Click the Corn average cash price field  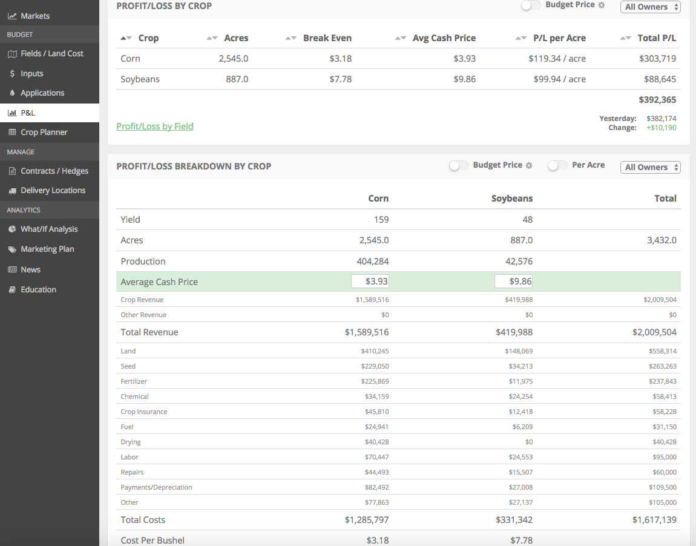click(370, 281)
